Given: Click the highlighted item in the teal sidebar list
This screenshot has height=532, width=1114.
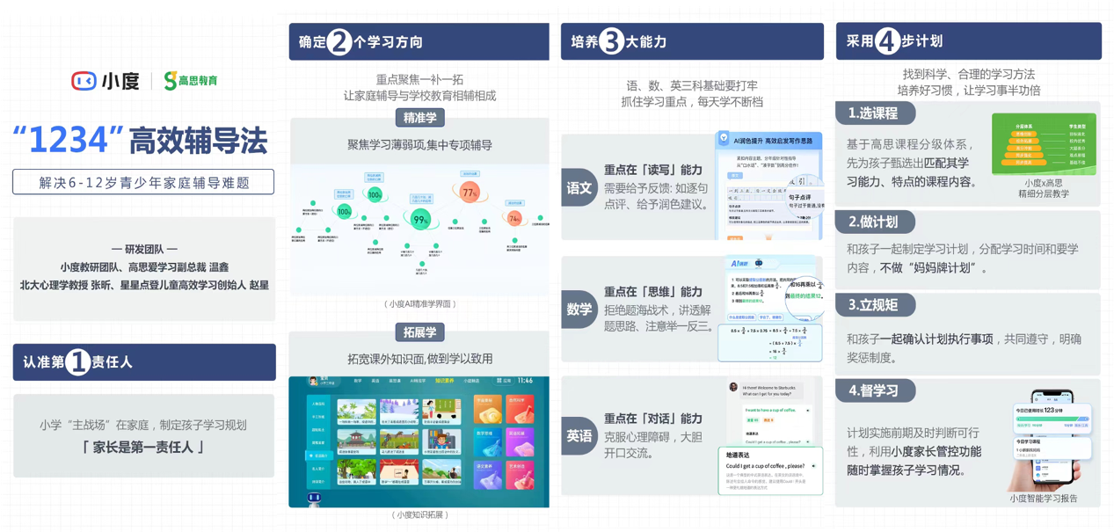Looking at the screenshot, I should click(x=319, y=455).
